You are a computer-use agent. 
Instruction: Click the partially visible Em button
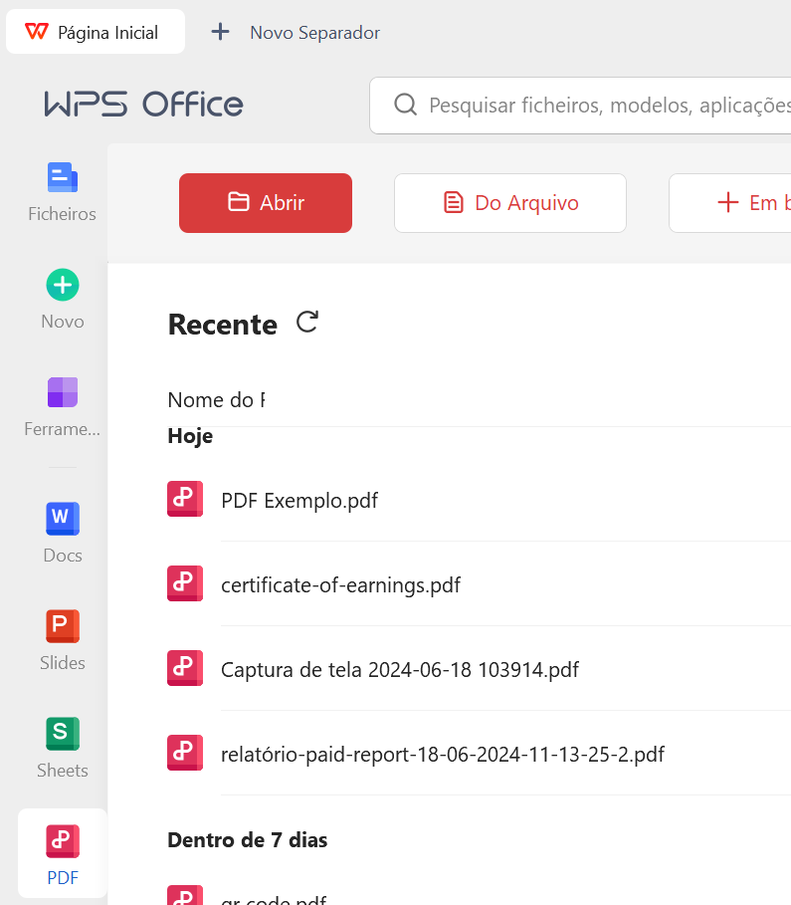tap(730, 203)
